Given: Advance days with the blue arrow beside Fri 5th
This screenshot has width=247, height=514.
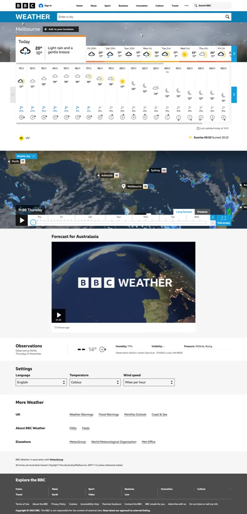Looking at the screenshot, I should pos(233,54).
